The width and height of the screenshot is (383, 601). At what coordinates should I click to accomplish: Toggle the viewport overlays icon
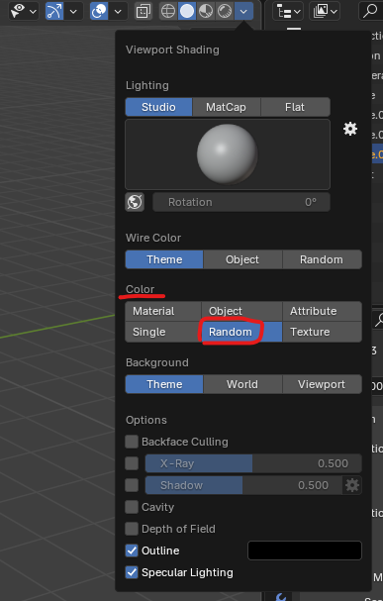99,11
